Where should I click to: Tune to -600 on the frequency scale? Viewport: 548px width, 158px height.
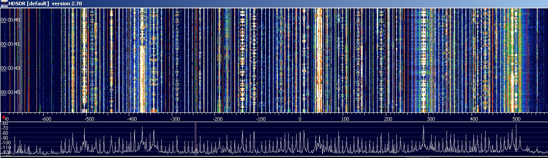[x=46, y=118]
